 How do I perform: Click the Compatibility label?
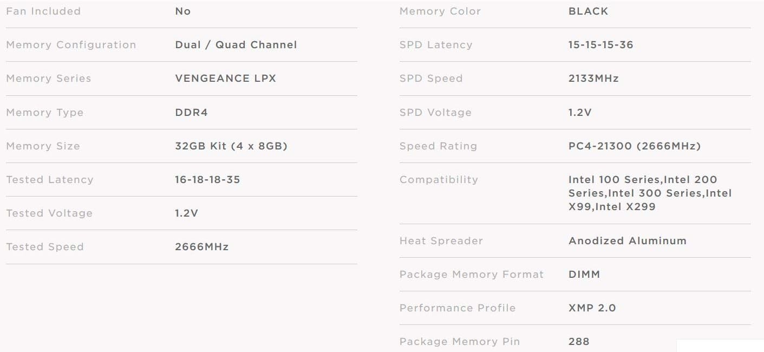[439, 180]
